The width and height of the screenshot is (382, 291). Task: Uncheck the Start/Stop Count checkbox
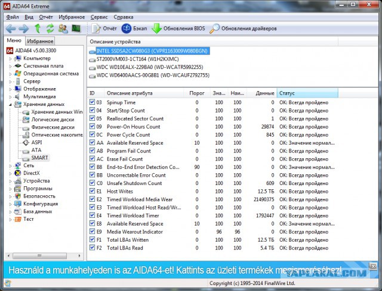click(92, 110)
